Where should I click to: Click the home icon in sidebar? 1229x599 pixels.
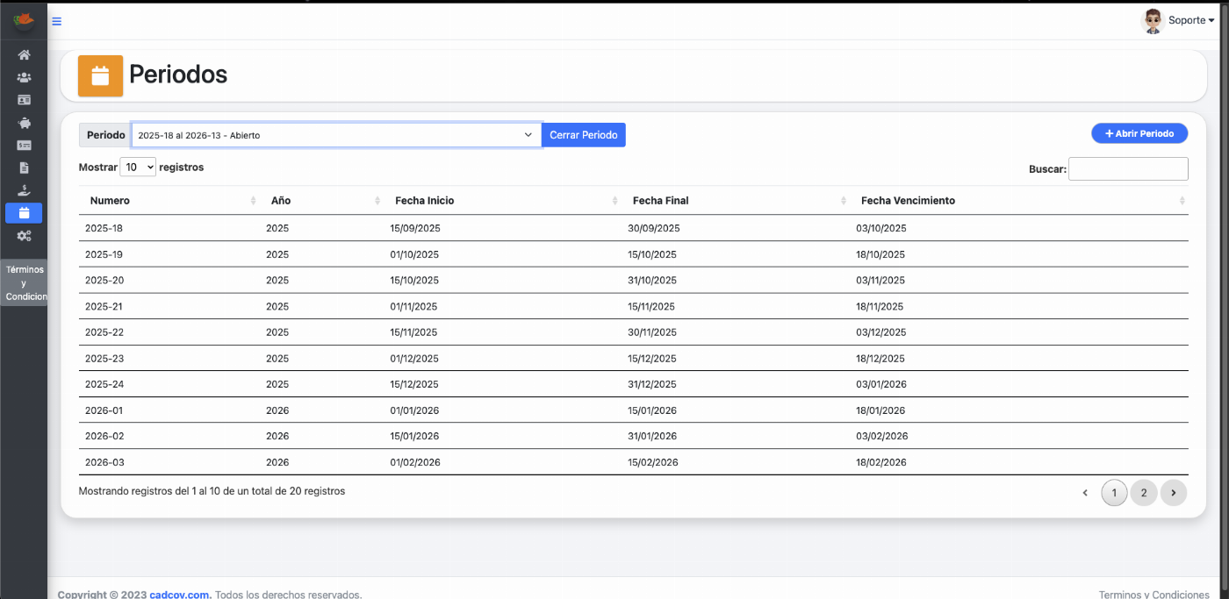tap(24, 54)
